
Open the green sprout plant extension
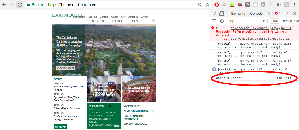[x=232, y=5]
